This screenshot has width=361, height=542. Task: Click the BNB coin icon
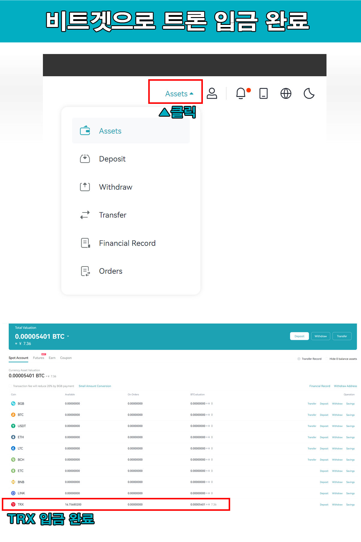[x=13, y=482]
